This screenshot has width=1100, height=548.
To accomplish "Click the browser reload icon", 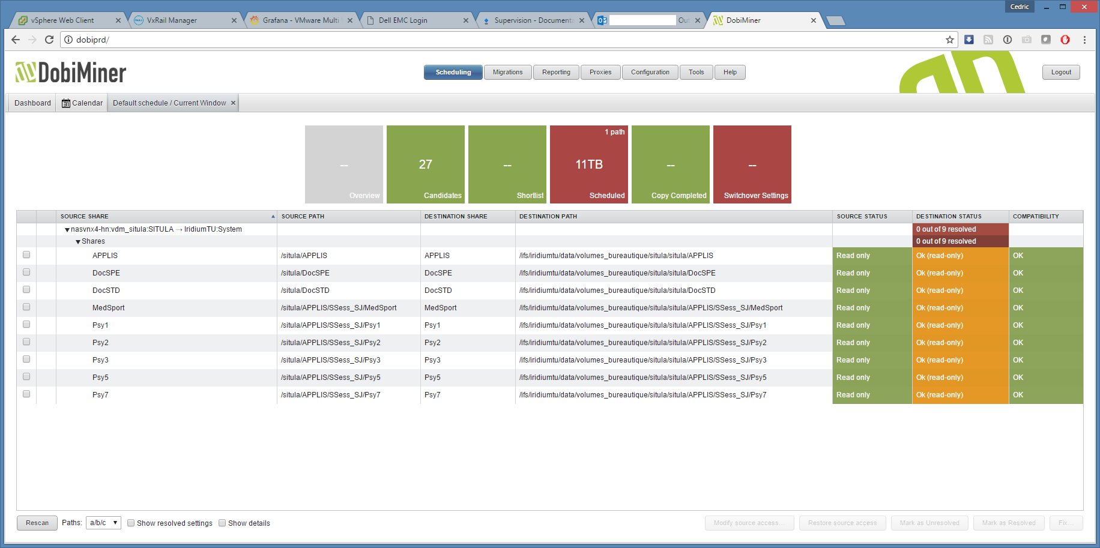I will pos(49,40).
